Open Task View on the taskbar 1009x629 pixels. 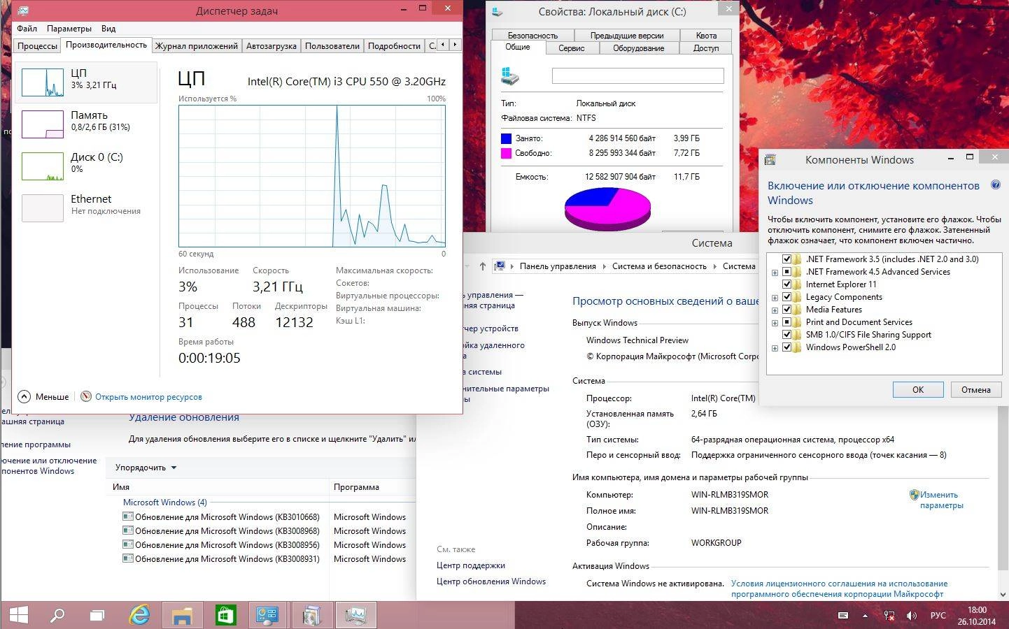[x=97, y=616]
